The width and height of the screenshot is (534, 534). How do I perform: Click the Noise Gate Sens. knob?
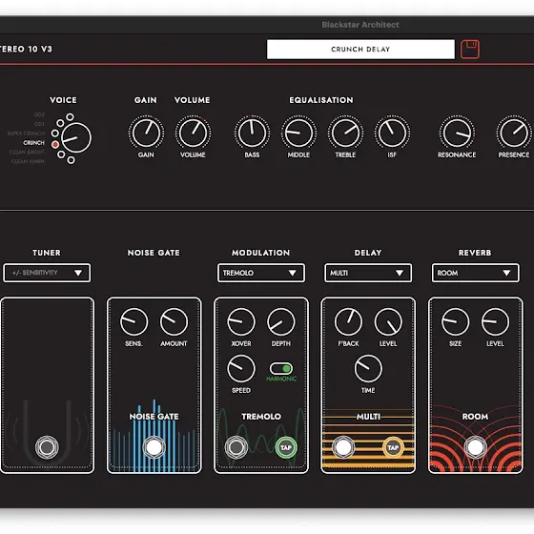[x=133, y=322]
